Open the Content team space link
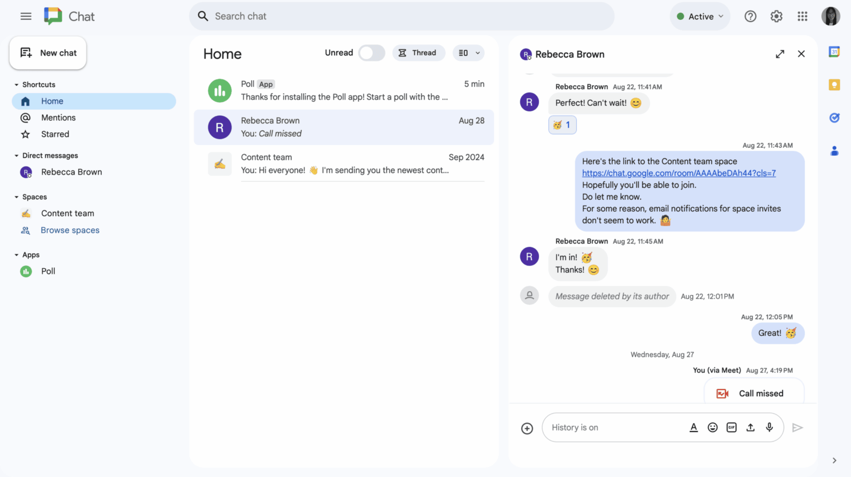This screenshot has height=477, width=851. pyautogui.click(x=679, y=173)
